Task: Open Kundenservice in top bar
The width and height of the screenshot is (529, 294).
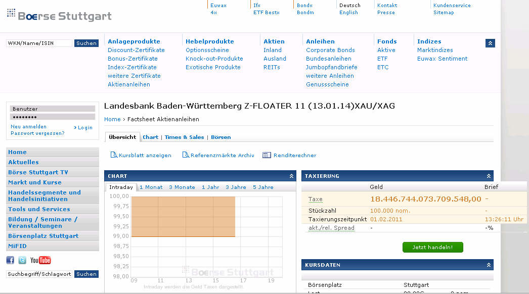Action: [x=452, y=6]
